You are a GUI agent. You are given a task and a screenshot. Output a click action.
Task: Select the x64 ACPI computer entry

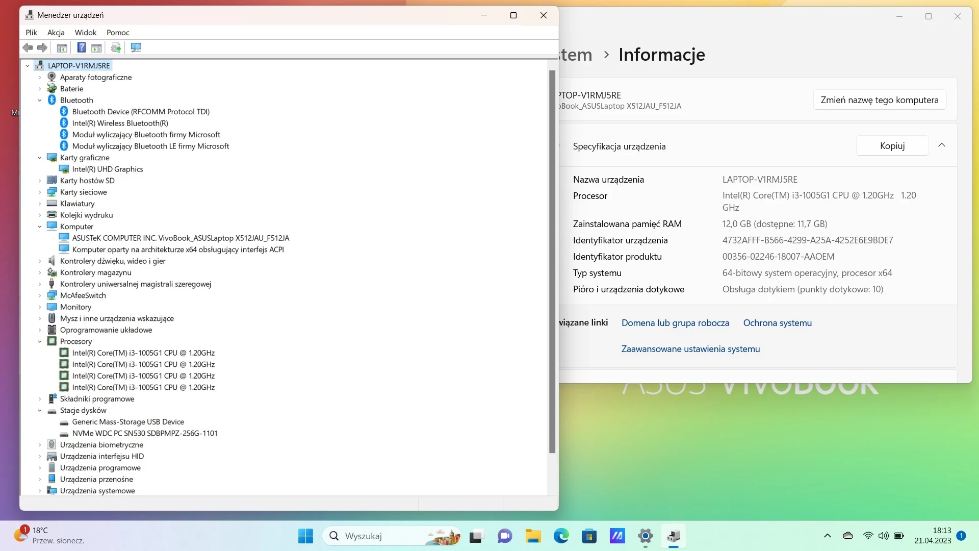coord(178,249)
